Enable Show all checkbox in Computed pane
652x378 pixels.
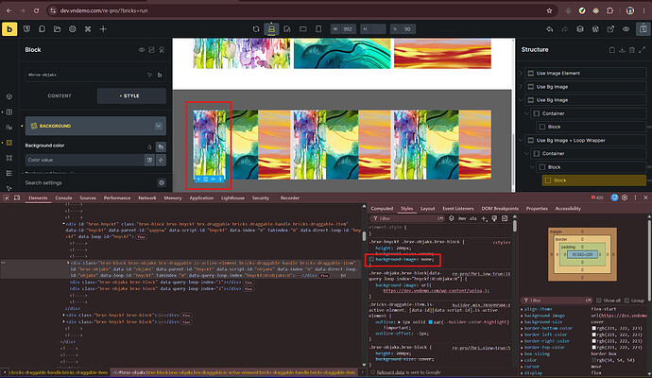599,301
